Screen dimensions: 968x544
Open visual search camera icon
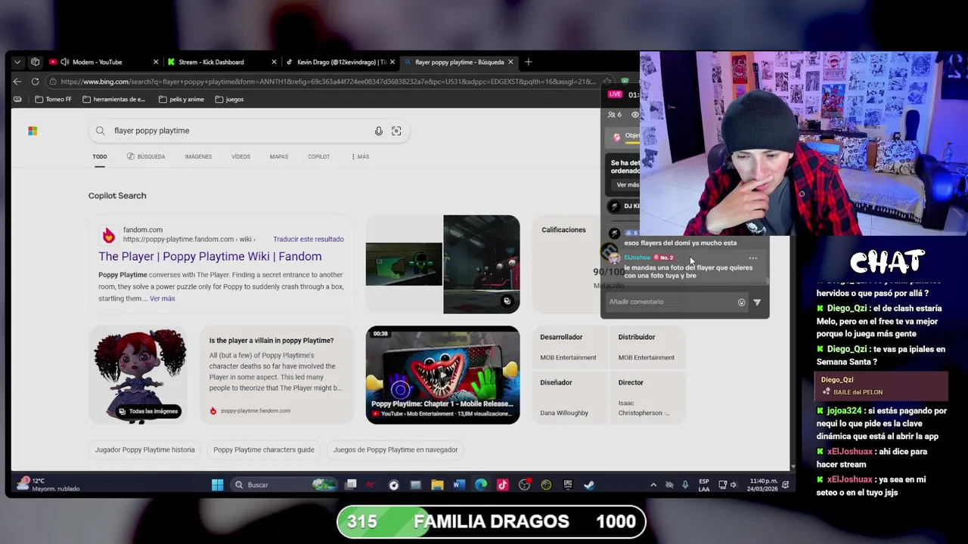pyautogui.click(x=396, y=131)
